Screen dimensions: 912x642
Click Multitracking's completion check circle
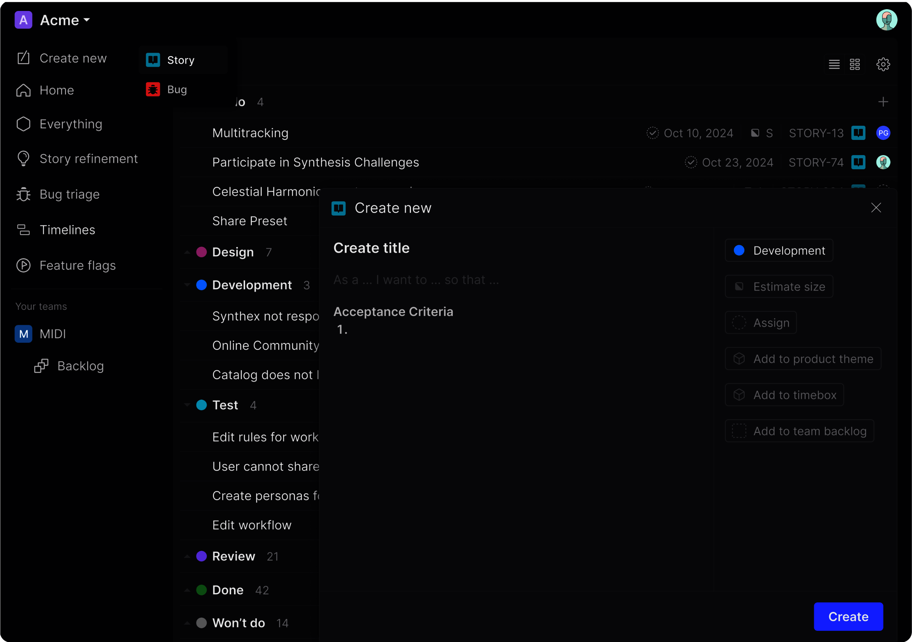652,133
